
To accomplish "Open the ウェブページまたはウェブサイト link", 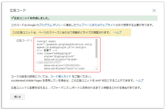I will [x=96, y=25].
